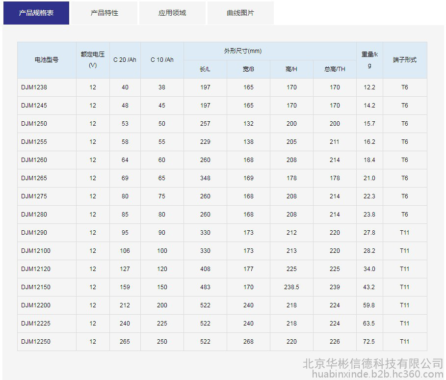Screen dimensions: 446x380
Task: Select the 应用领域 tab
Action: click(x=172, y=13)
